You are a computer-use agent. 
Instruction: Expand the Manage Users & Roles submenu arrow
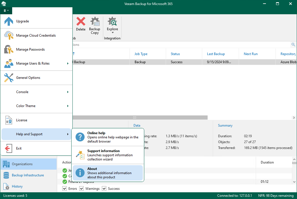click(x=68, y=64)
